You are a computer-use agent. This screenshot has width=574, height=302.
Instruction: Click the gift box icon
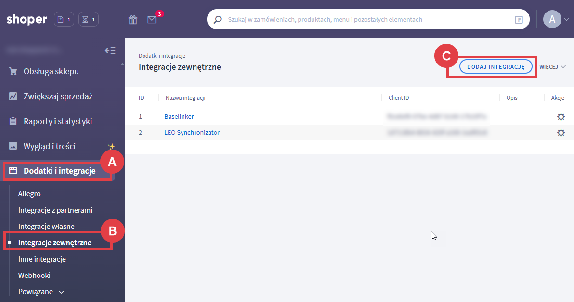pos(133,20)
